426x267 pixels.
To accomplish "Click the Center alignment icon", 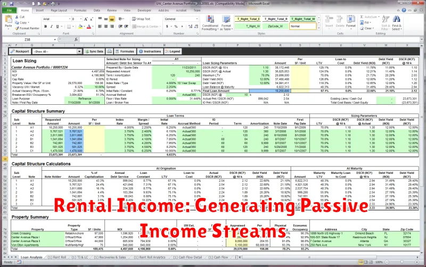I will coord(106,27).
